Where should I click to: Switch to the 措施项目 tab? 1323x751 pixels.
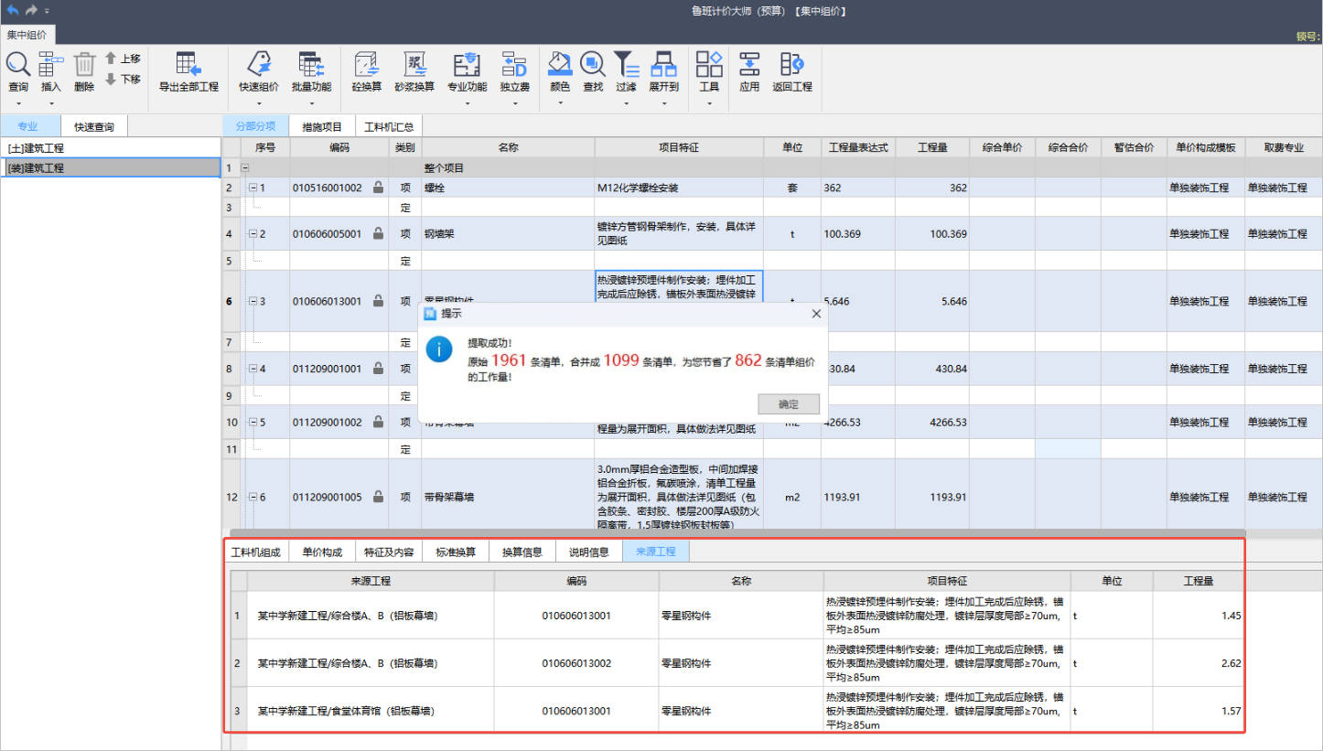click(x=321, y=127)
